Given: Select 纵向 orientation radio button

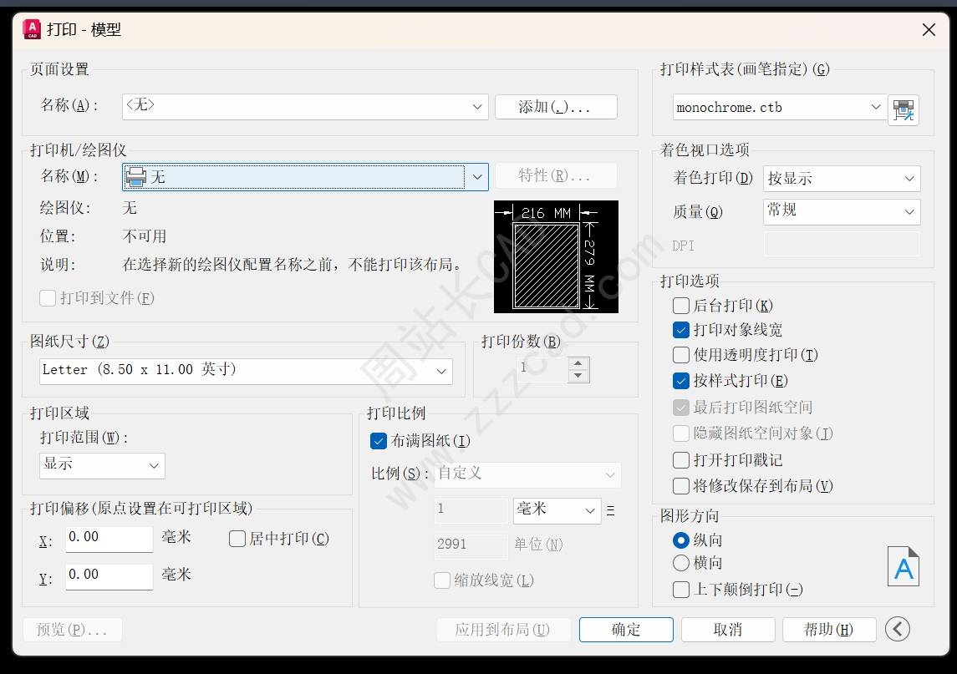Looking at the screenshot, I should point(680,540).
